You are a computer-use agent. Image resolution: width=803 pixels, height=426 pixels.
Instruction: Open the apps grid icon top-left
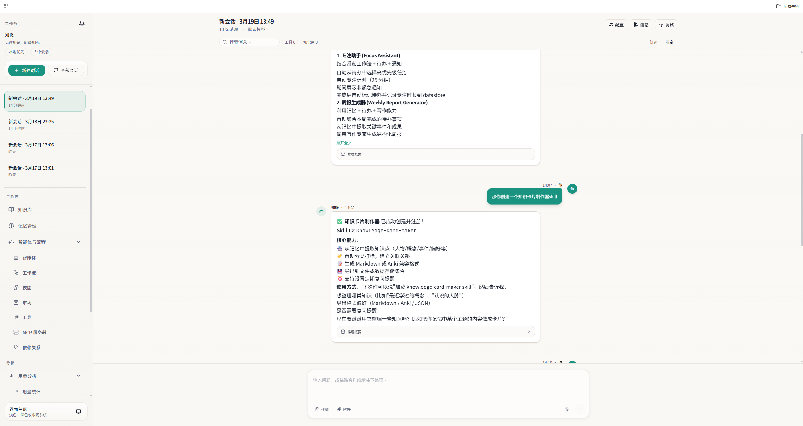pyautogui.click(x=6, y=6)
